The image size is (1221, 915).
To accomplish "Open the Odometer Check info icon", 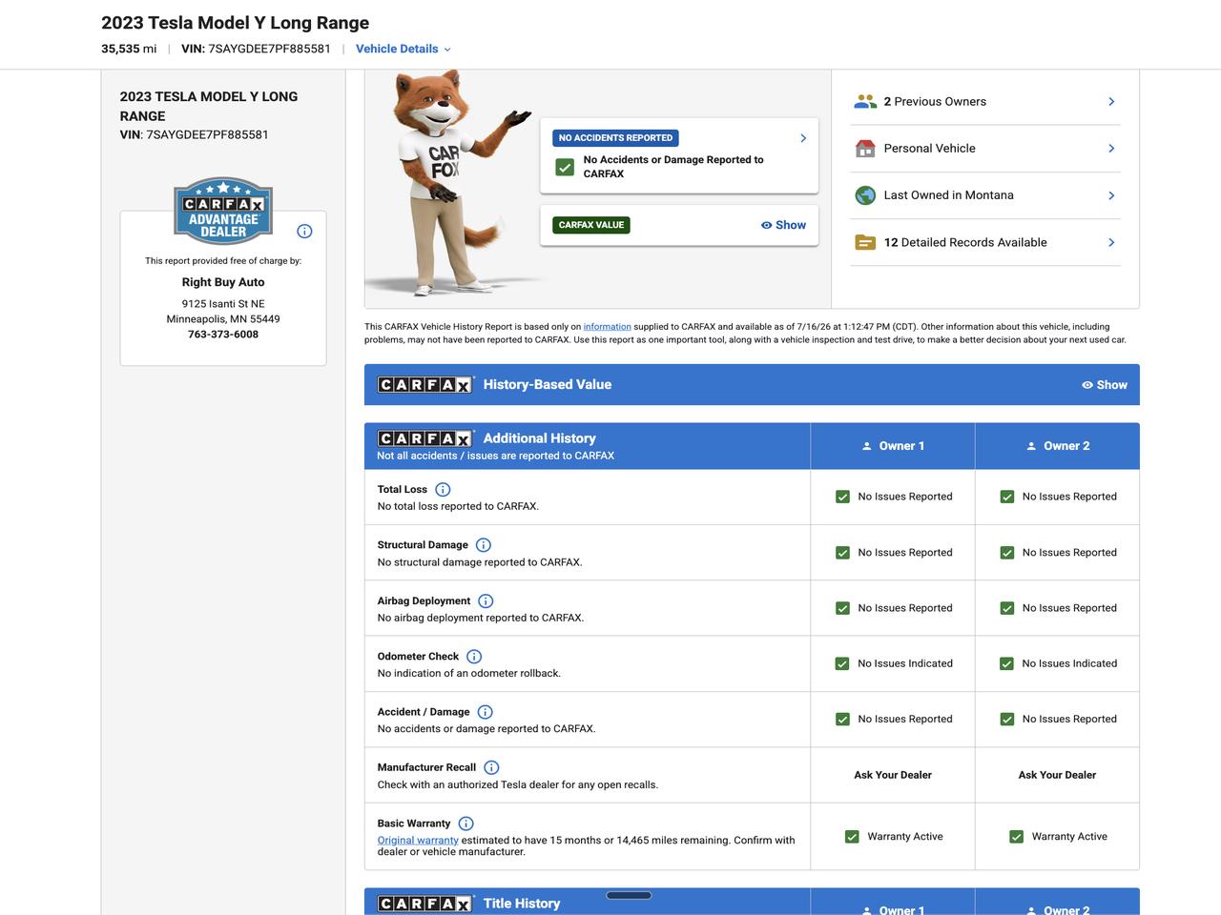I will coord(474,657).
